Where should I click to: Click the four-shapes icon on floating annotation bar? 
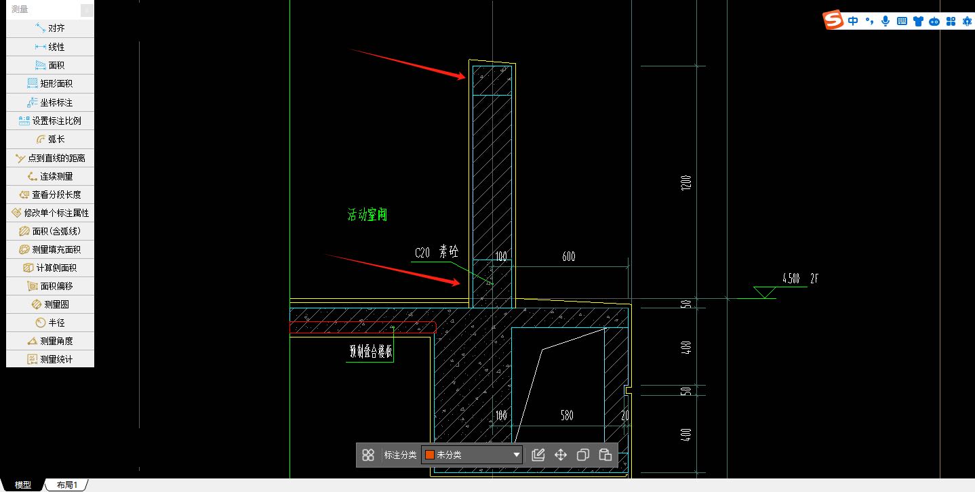click(368, 455)
